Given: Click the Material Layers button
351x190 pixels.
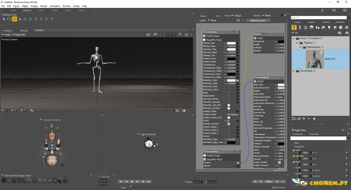Looking at the screenshot, I should (258, 20).
